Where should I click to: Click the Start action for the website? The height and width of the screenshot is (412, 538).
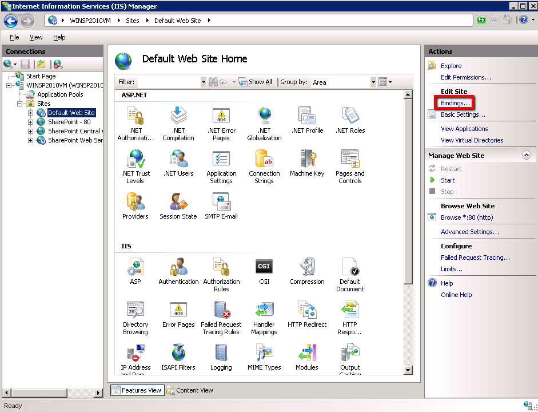(x=448, y=180)
